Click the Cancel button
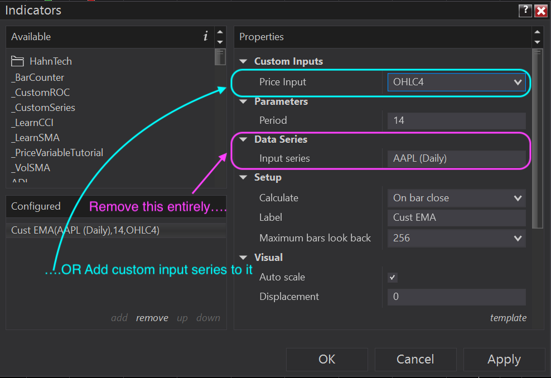Viewport: 551px width, 378px height. pos(415,360)
